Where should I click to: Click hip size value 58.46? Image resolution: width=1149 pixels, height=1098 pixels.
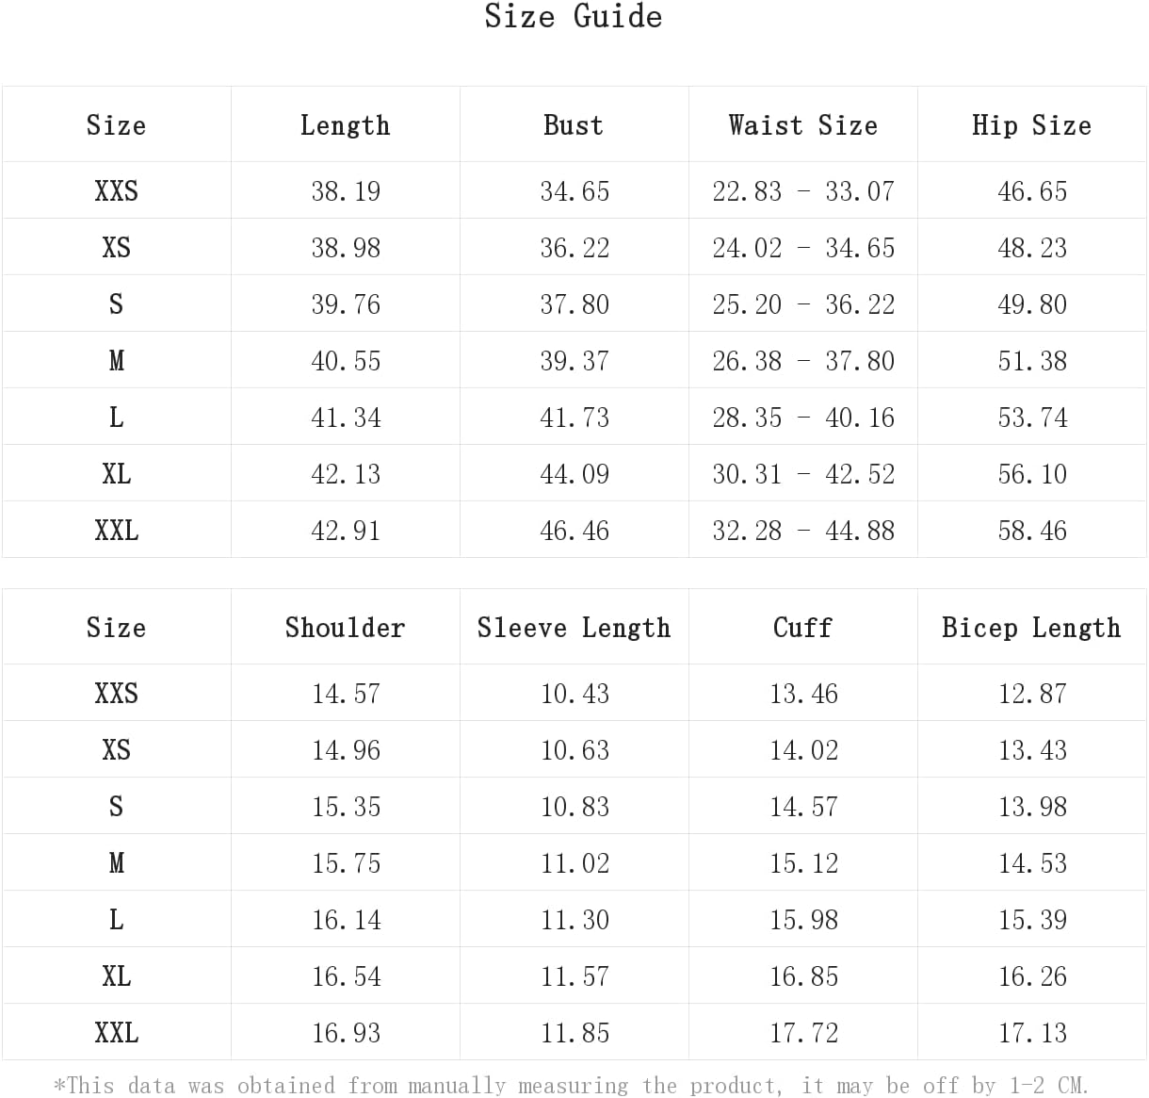(x=1032, y=531)
